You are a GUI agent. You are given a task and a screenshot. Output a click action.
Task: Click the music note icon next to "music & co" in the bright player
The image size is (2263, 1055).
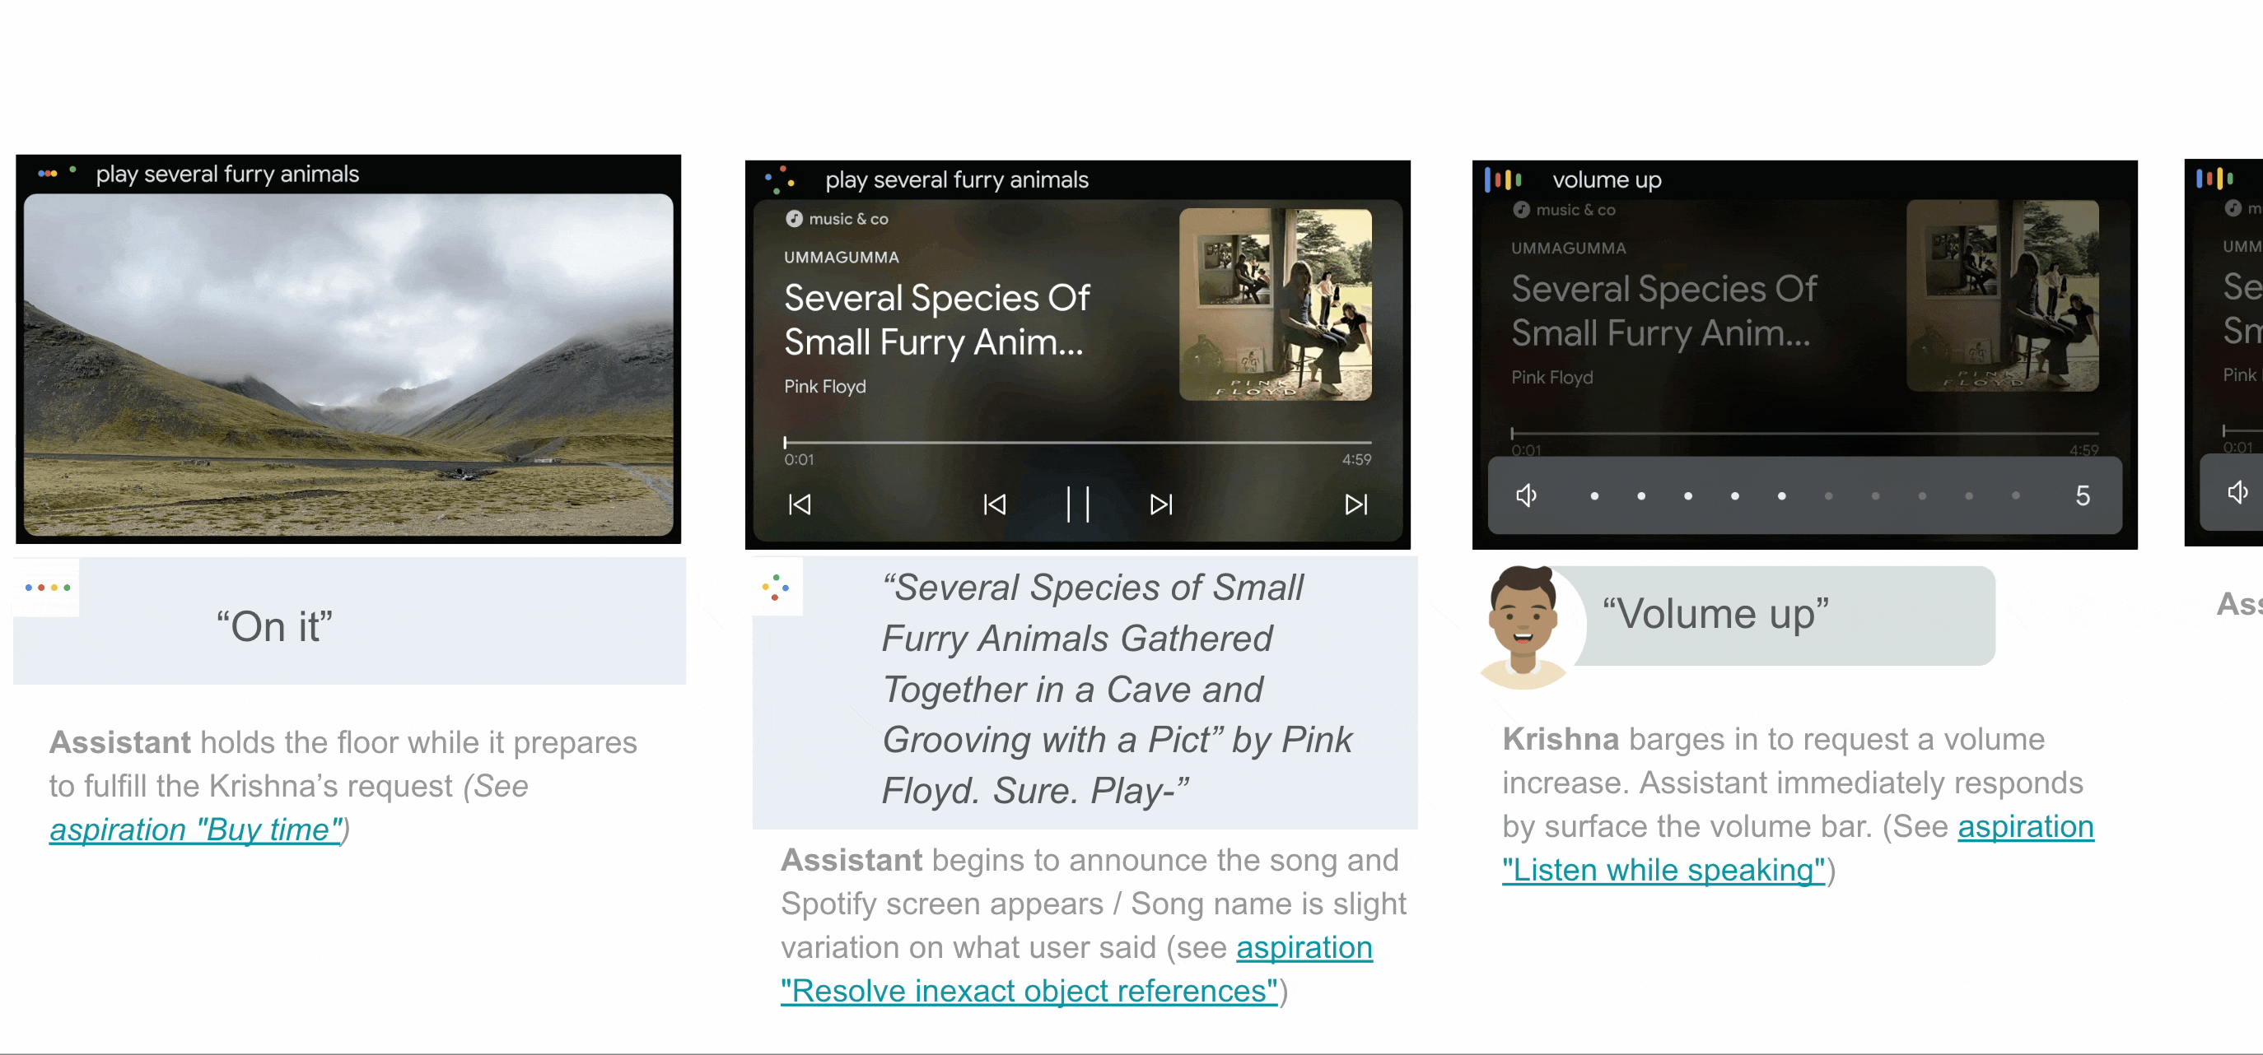pos(794,219)
